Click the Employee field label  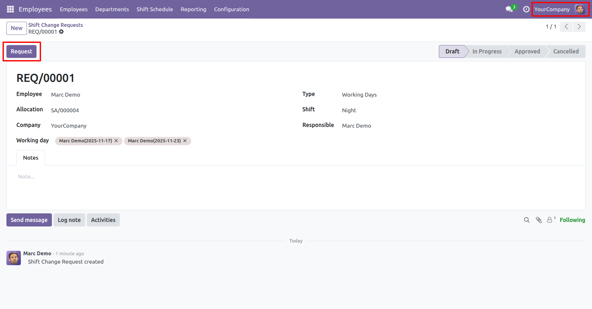pyautogui.click(x=29, y=94)
